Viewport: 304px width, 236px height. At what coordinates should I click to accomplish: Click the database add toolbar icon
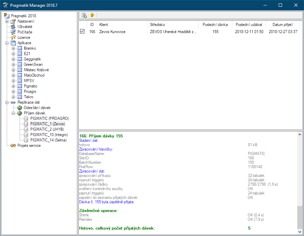pos(84,15)
